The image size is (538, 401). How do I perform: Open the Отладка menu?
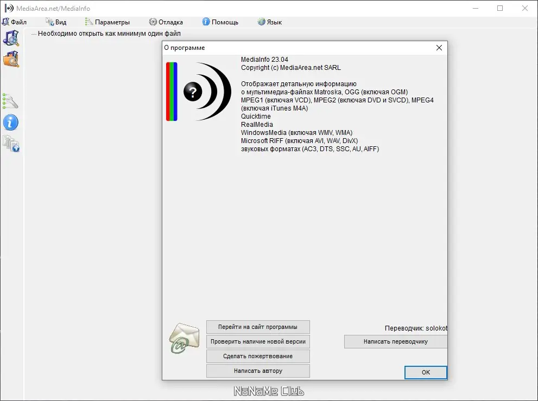tap(166, 22)
